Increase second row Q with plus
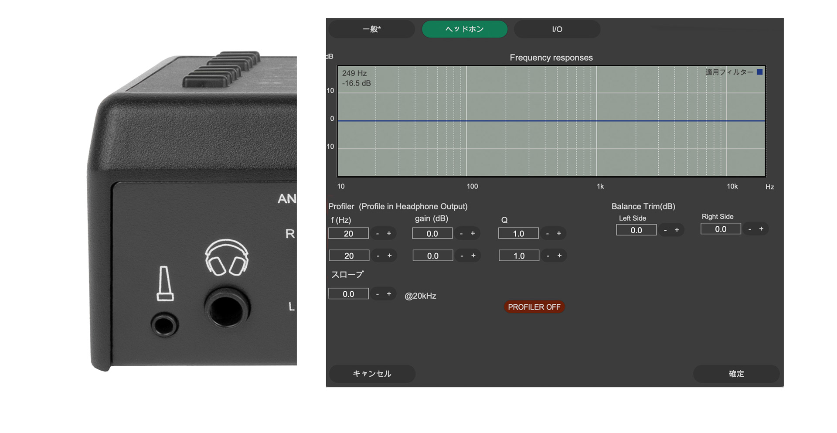Viewport: 837px width, 433px height. [559, 256]
